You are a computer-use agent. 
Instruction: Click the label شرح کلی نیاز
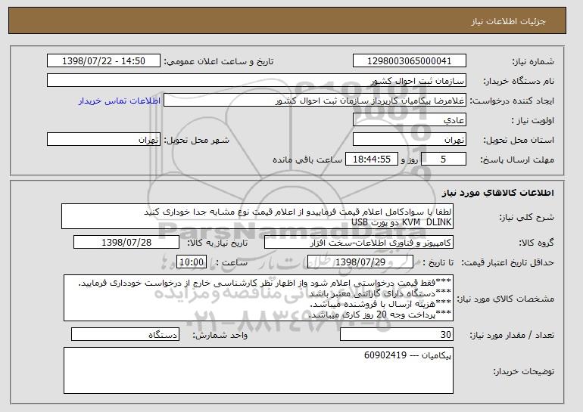coord(526,217)
